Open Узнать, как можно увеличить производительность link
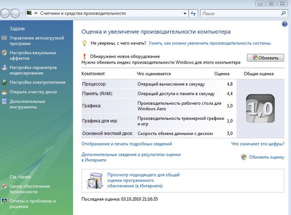 pyautogui.click(x=210, y=43)
